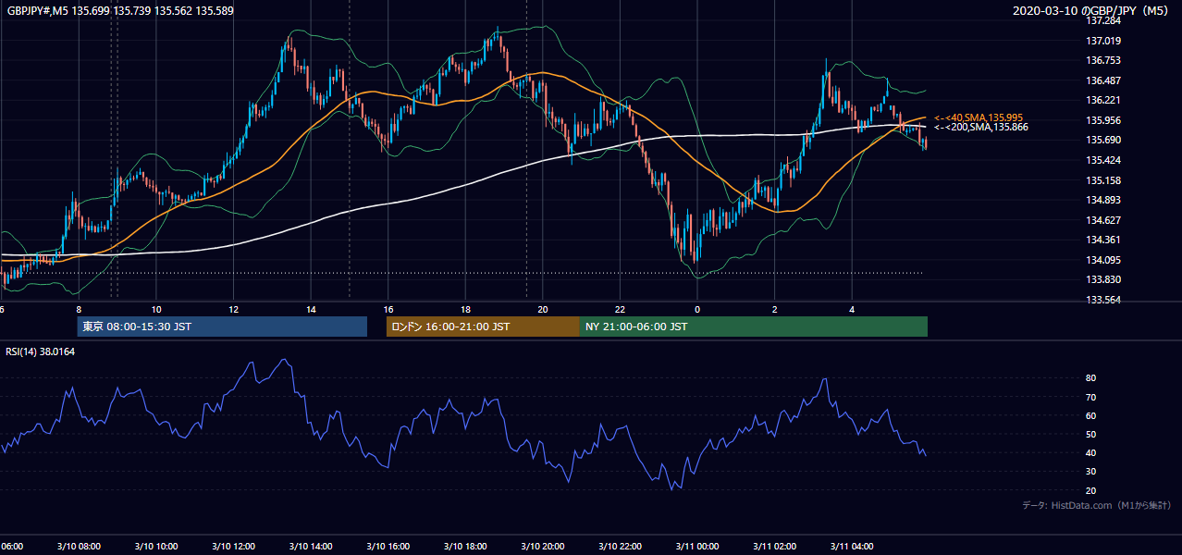The width and height of the screenshot is (1182, 555).
Task: Click price label 137.284
Action: tap(1104, 20)
